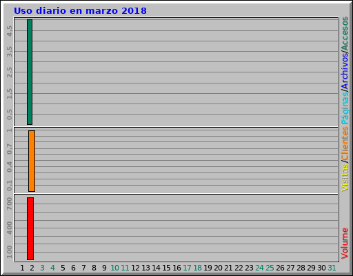Click green day label 25 on the x-axis
The height and width of the screenshot is (276, 353).
coord(270,268)
